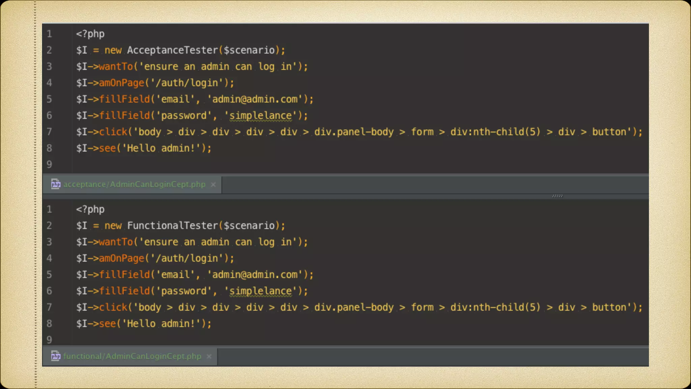
Task: Click the <?php opening tag in top editor
Action: pyautogui.click(x=90, y=34)
